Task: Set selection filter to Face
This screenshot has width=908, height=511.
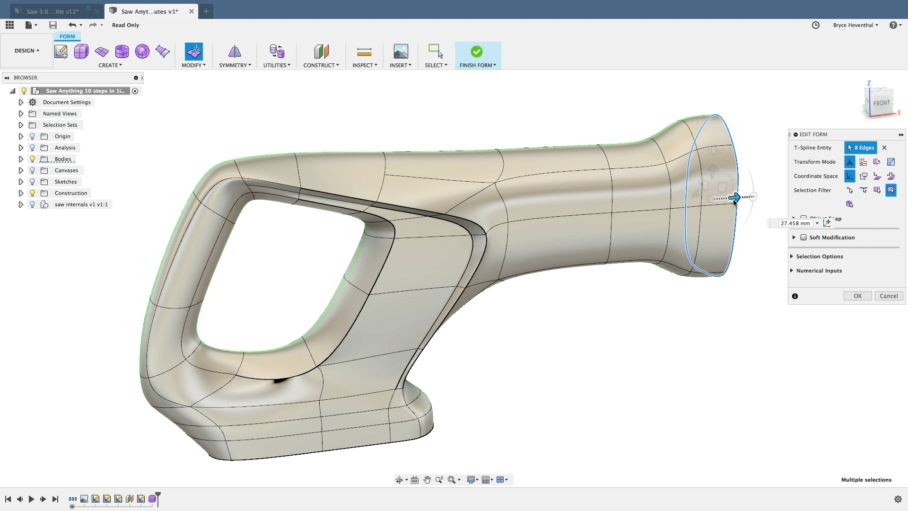Action: (877, 190)
